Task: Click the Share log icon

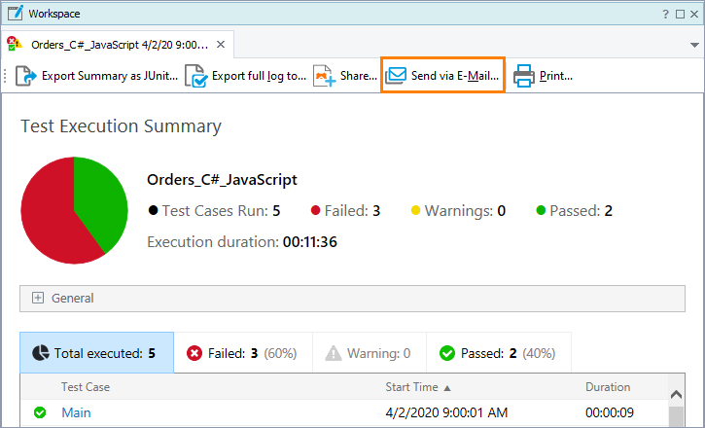Action: (x=324, y=76)
